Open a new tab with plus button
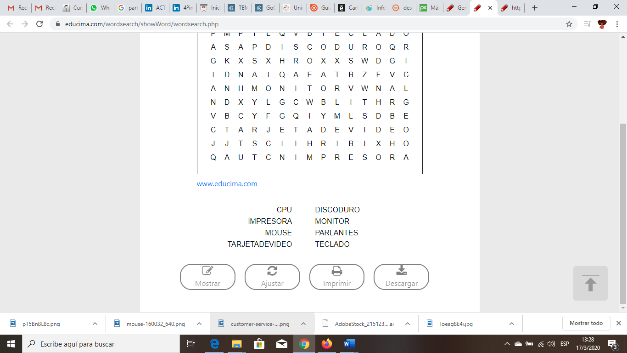This screenshot has width=627, height=353. [534, 8]
